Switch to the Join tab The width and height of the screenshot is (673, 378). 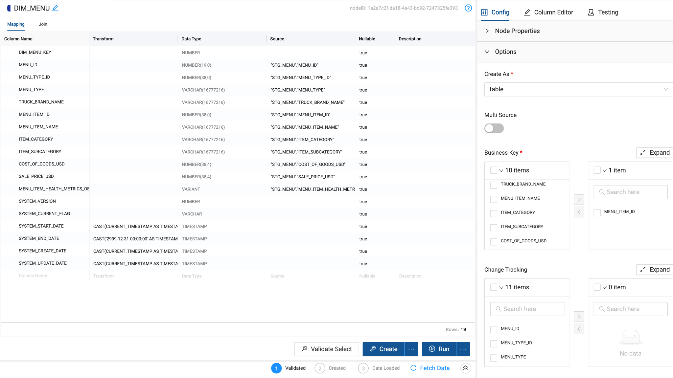pos(43,24)
